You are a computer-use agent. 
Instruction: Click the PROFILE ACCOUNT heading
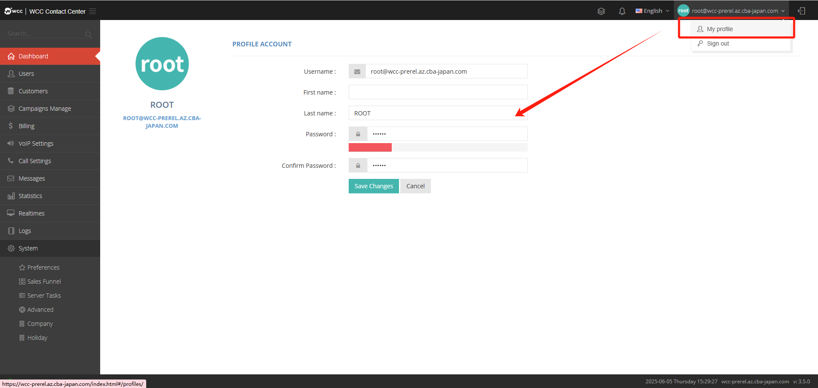click(262, 44)
